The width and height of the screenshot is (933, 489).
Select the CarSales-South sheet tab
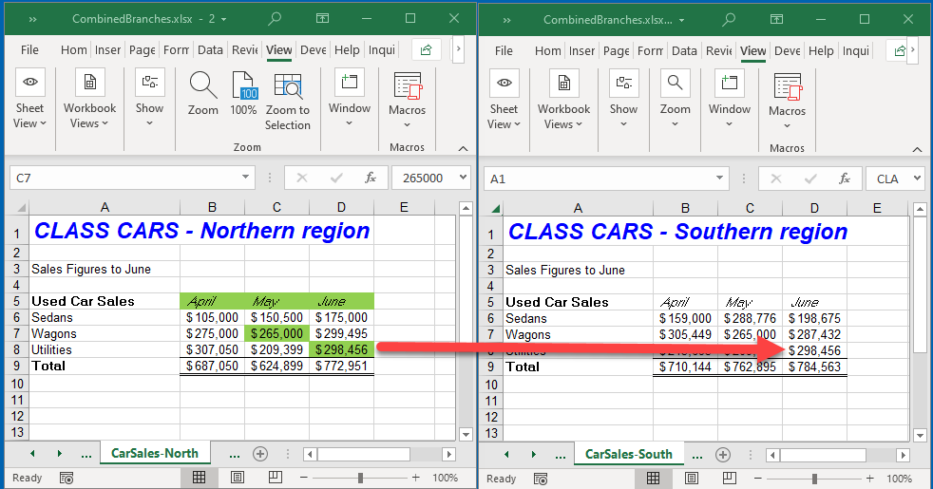coord(628,454)
